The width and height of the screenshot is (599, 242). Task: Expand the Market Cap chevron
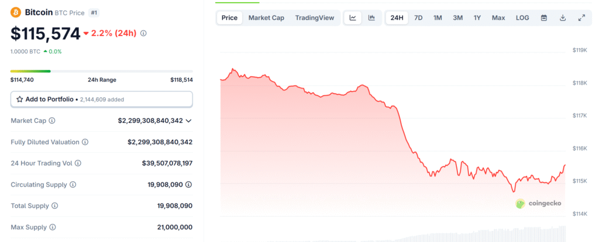(188, 121)
